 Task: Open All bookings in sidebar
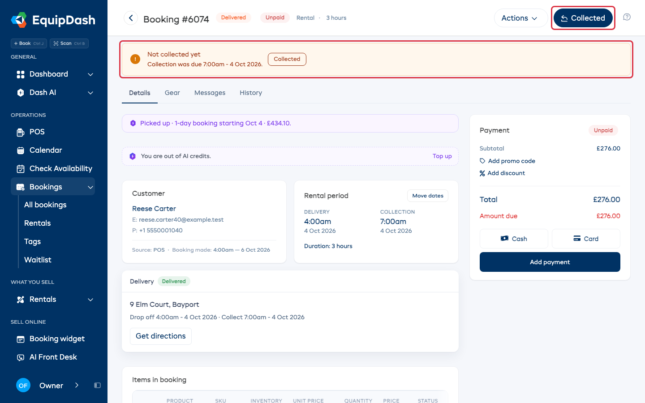pos(45,205)
